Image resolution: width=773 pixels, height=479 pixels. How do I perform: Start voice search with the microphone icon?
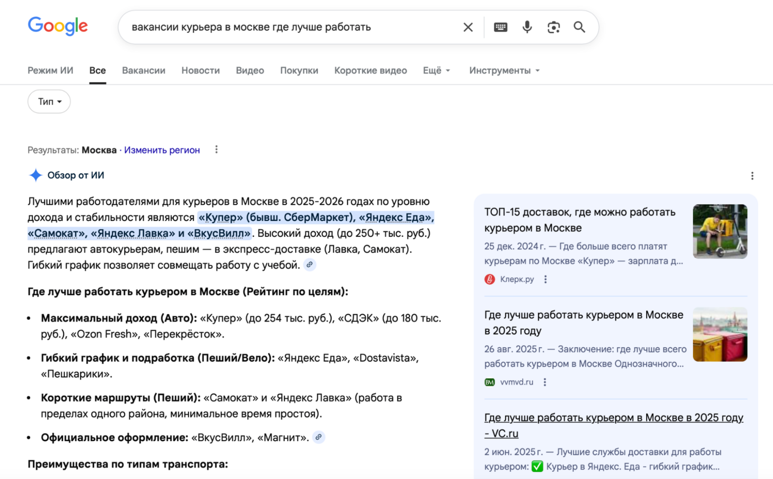point(527,27)
